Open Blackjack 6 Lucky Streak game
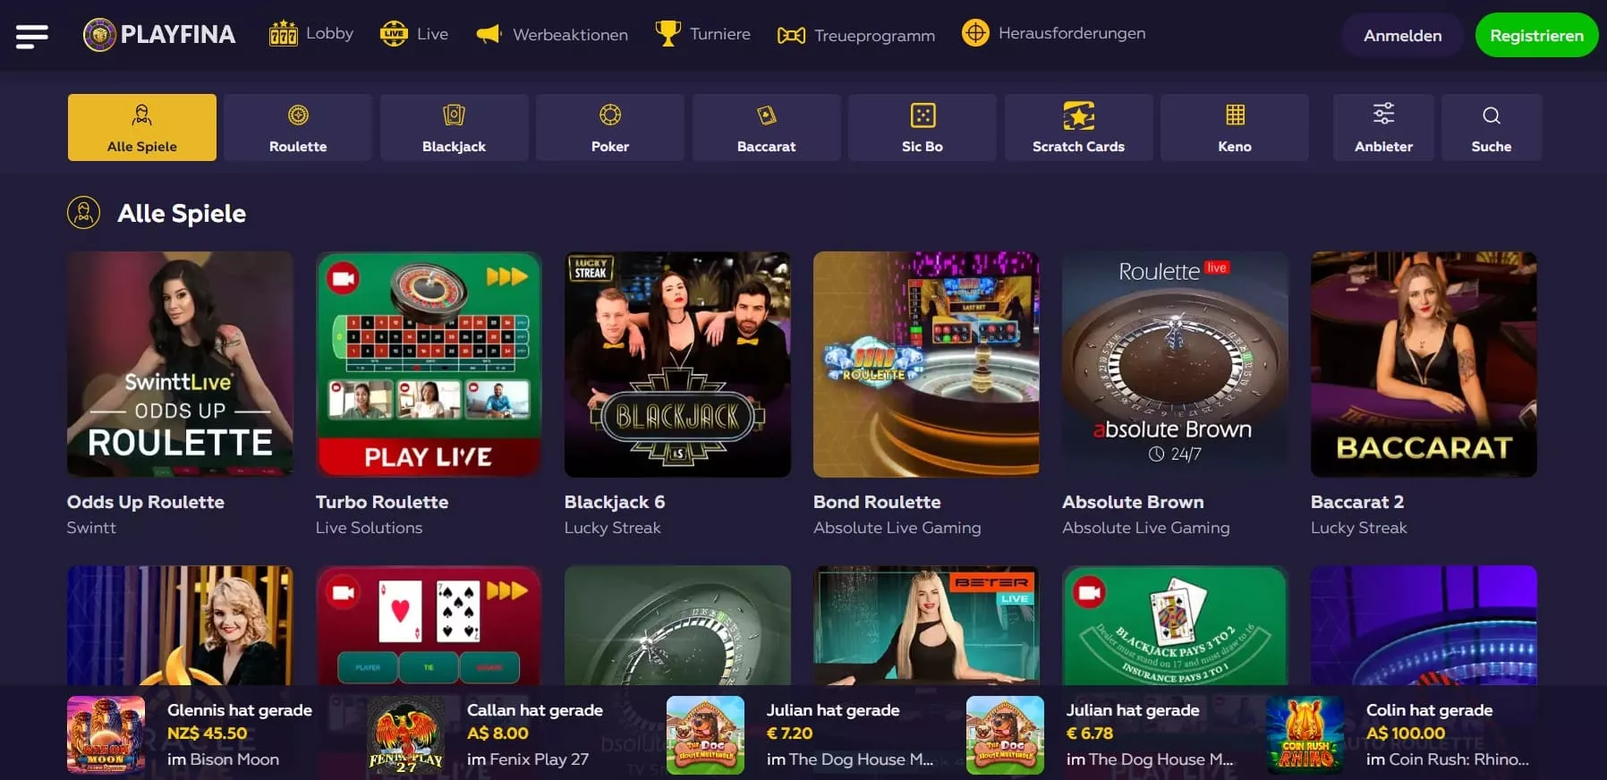 point(677,364)
